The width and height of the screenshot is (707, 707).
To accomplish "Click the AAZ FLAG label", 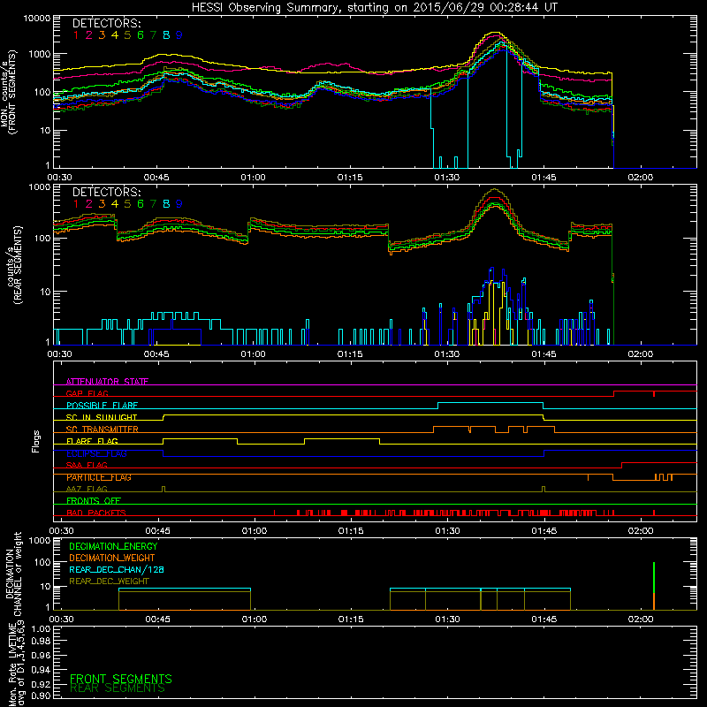I will (x=87, y=489).
